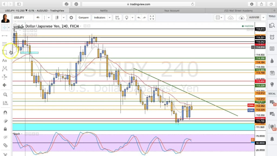Open dropdown arrow next to AUD/USD
The image size is (277, 156).
click(263, 18)
